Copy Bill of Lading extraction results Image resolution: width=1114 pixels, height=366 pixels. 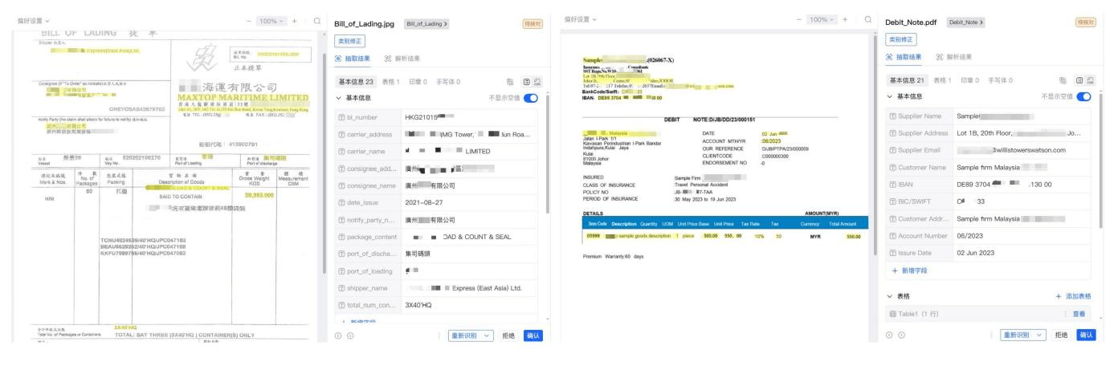(x=510, y=81)
